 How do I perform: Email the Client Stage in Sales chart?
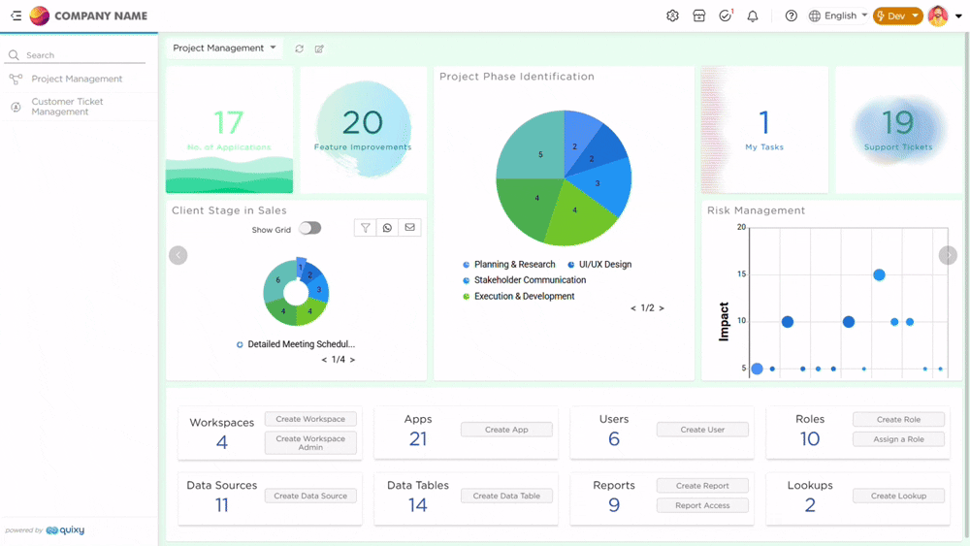[x=409, y=228]
